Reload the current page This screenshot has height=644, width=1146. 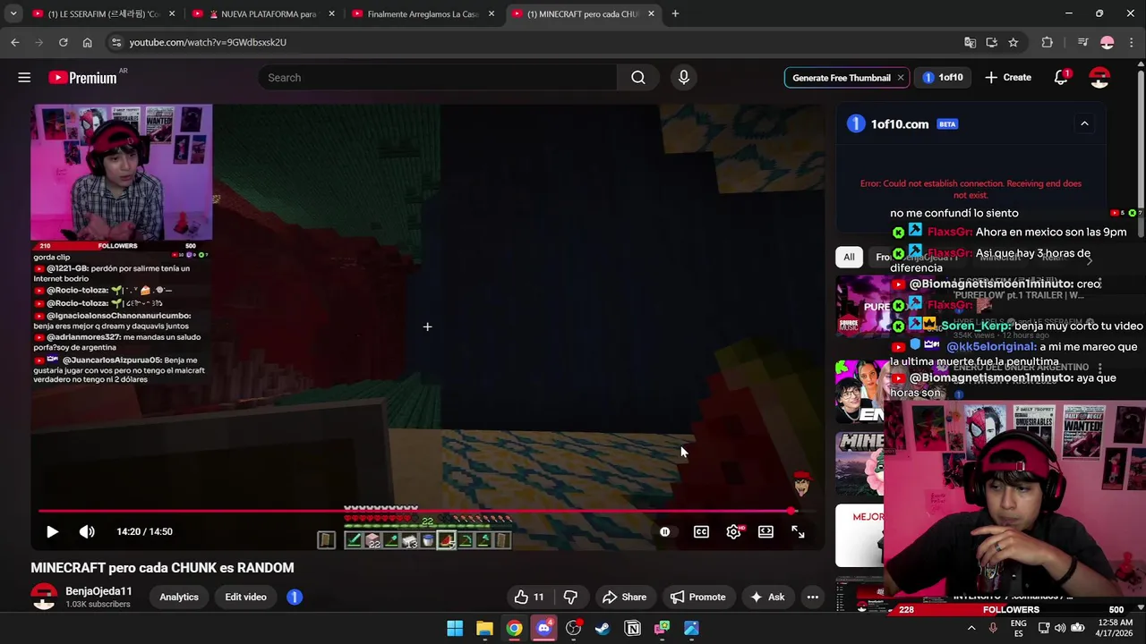click(63, 42)
